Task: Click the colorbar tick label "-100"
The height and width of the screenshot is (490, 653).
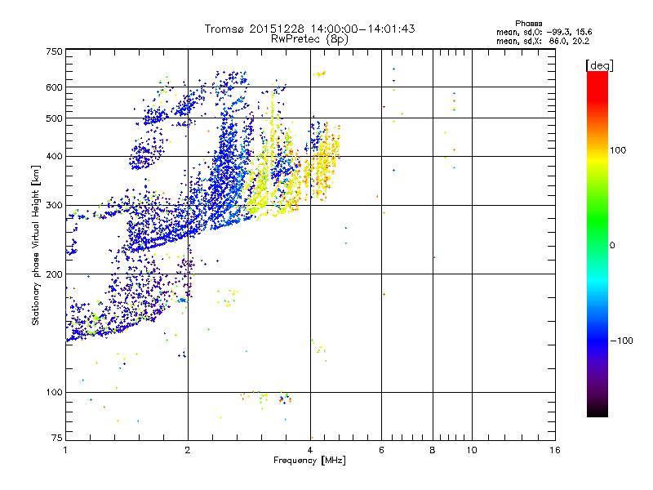Action: point(621,341)
